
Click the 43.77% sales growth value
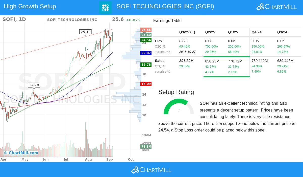[211, 67]
